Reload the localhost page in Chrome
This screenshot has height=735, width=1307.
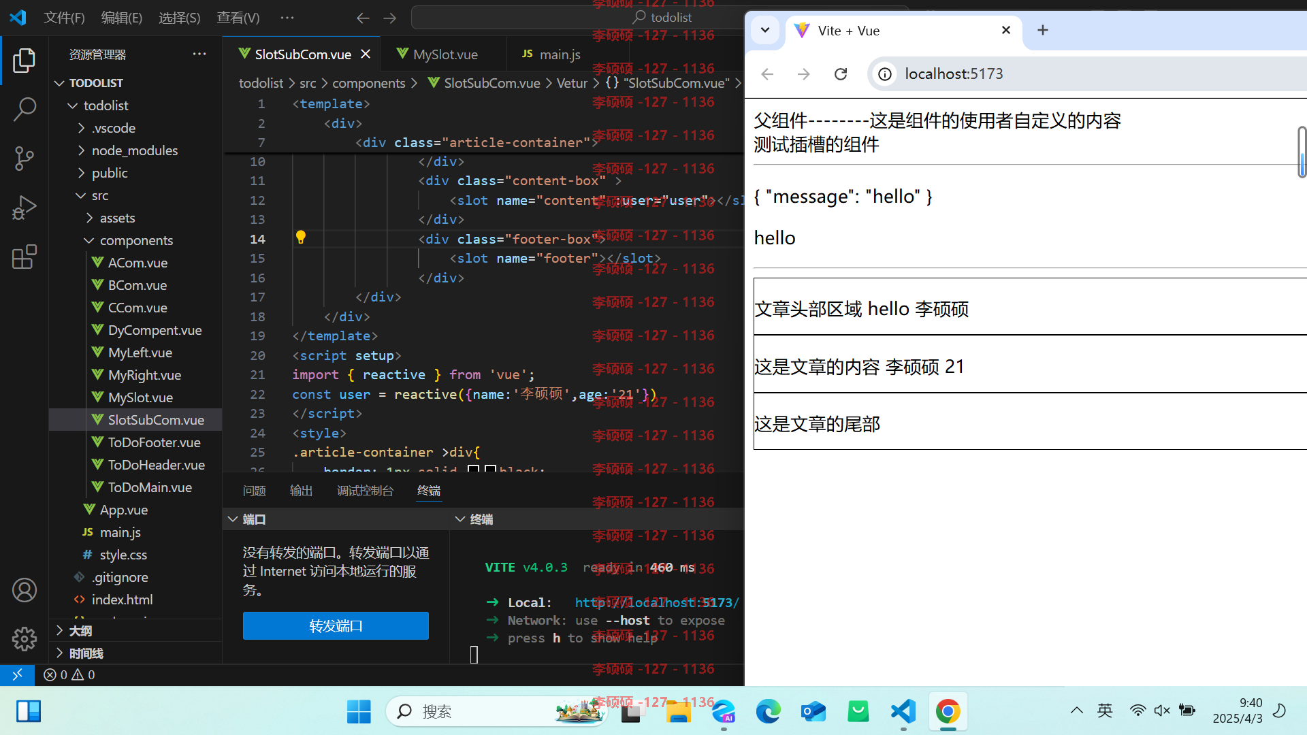[x=841, y=73]
